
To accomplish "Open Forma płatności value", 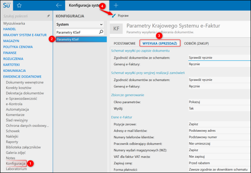I will click(219, 169).
